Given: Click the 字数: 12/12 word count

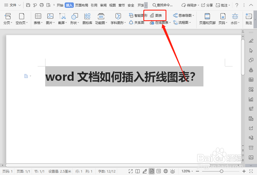Looking at the screenshot, I should [107, 171].
